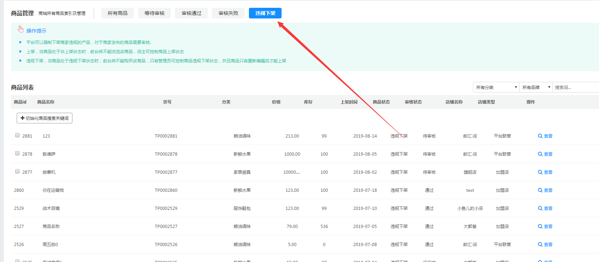599x262 pixels.
Task: Go to the 审核通过 tab
Action: click(x=191, y=13)
